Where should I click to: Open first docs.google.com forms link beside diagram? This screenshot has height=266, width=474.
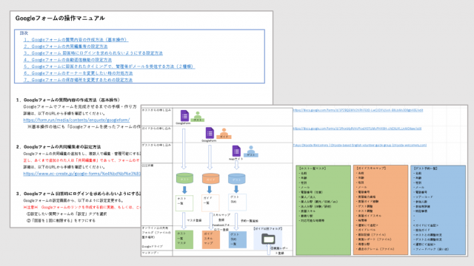(358, 110)
